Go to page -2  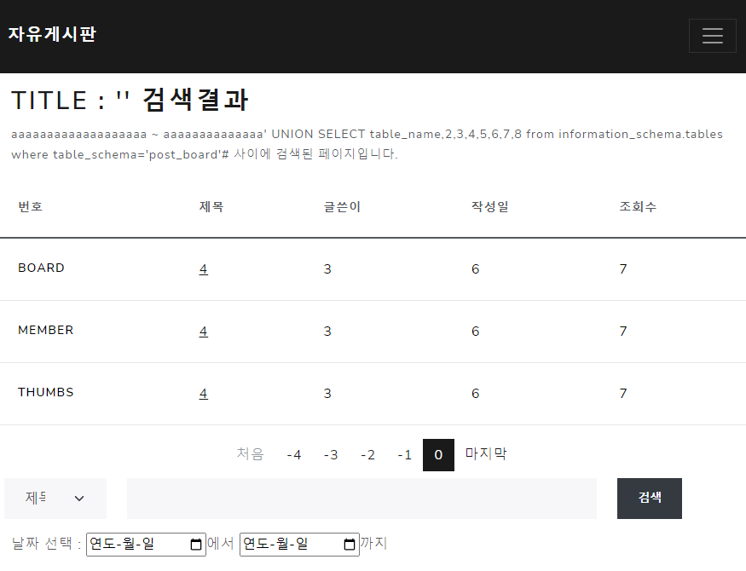click(x=367, y=455)
